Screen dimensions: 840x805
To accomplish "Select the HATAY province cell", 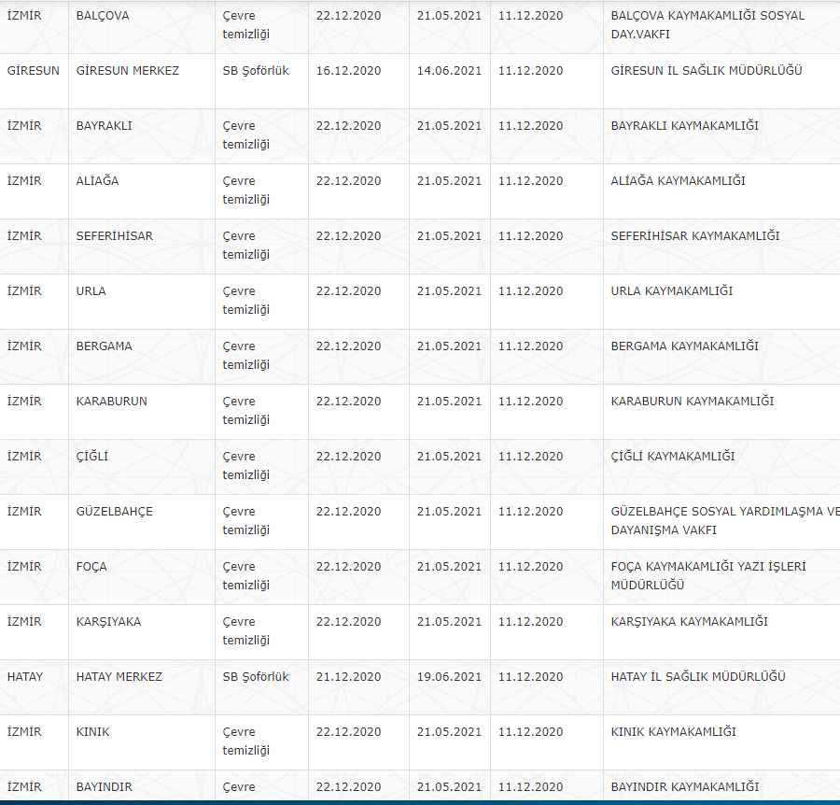I will (x=24, y=677).
